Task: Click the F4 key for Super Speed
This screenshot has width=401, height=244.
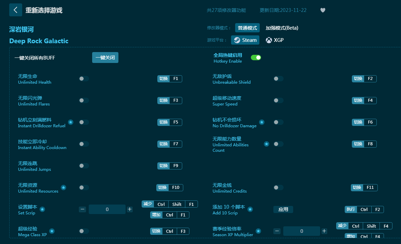Action: click(370, 100)
